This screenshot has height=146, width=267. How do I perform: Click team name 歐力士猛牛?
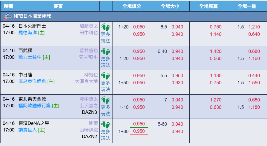tap(30, 57)
